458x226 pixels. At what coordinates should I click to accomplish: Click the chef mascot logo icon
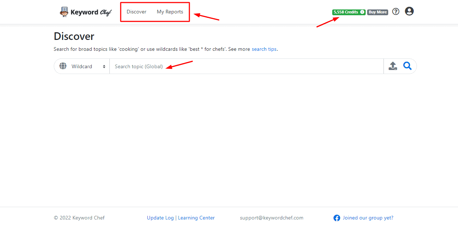(x=64, y=12)
